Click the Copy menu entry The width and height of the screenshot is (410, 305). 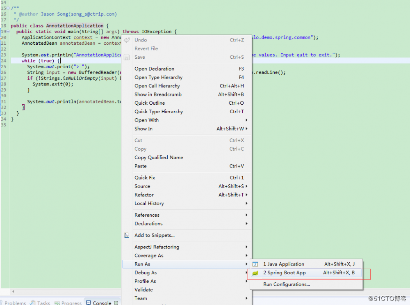pyautogui.click(x=187, y=149)
